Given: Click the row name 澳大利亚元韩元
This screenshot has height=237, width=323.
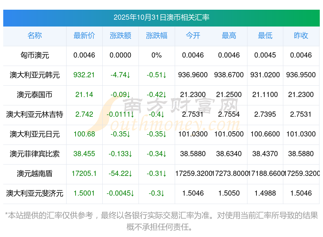Looking at the screenshot, I should click(x=35, y=75).
